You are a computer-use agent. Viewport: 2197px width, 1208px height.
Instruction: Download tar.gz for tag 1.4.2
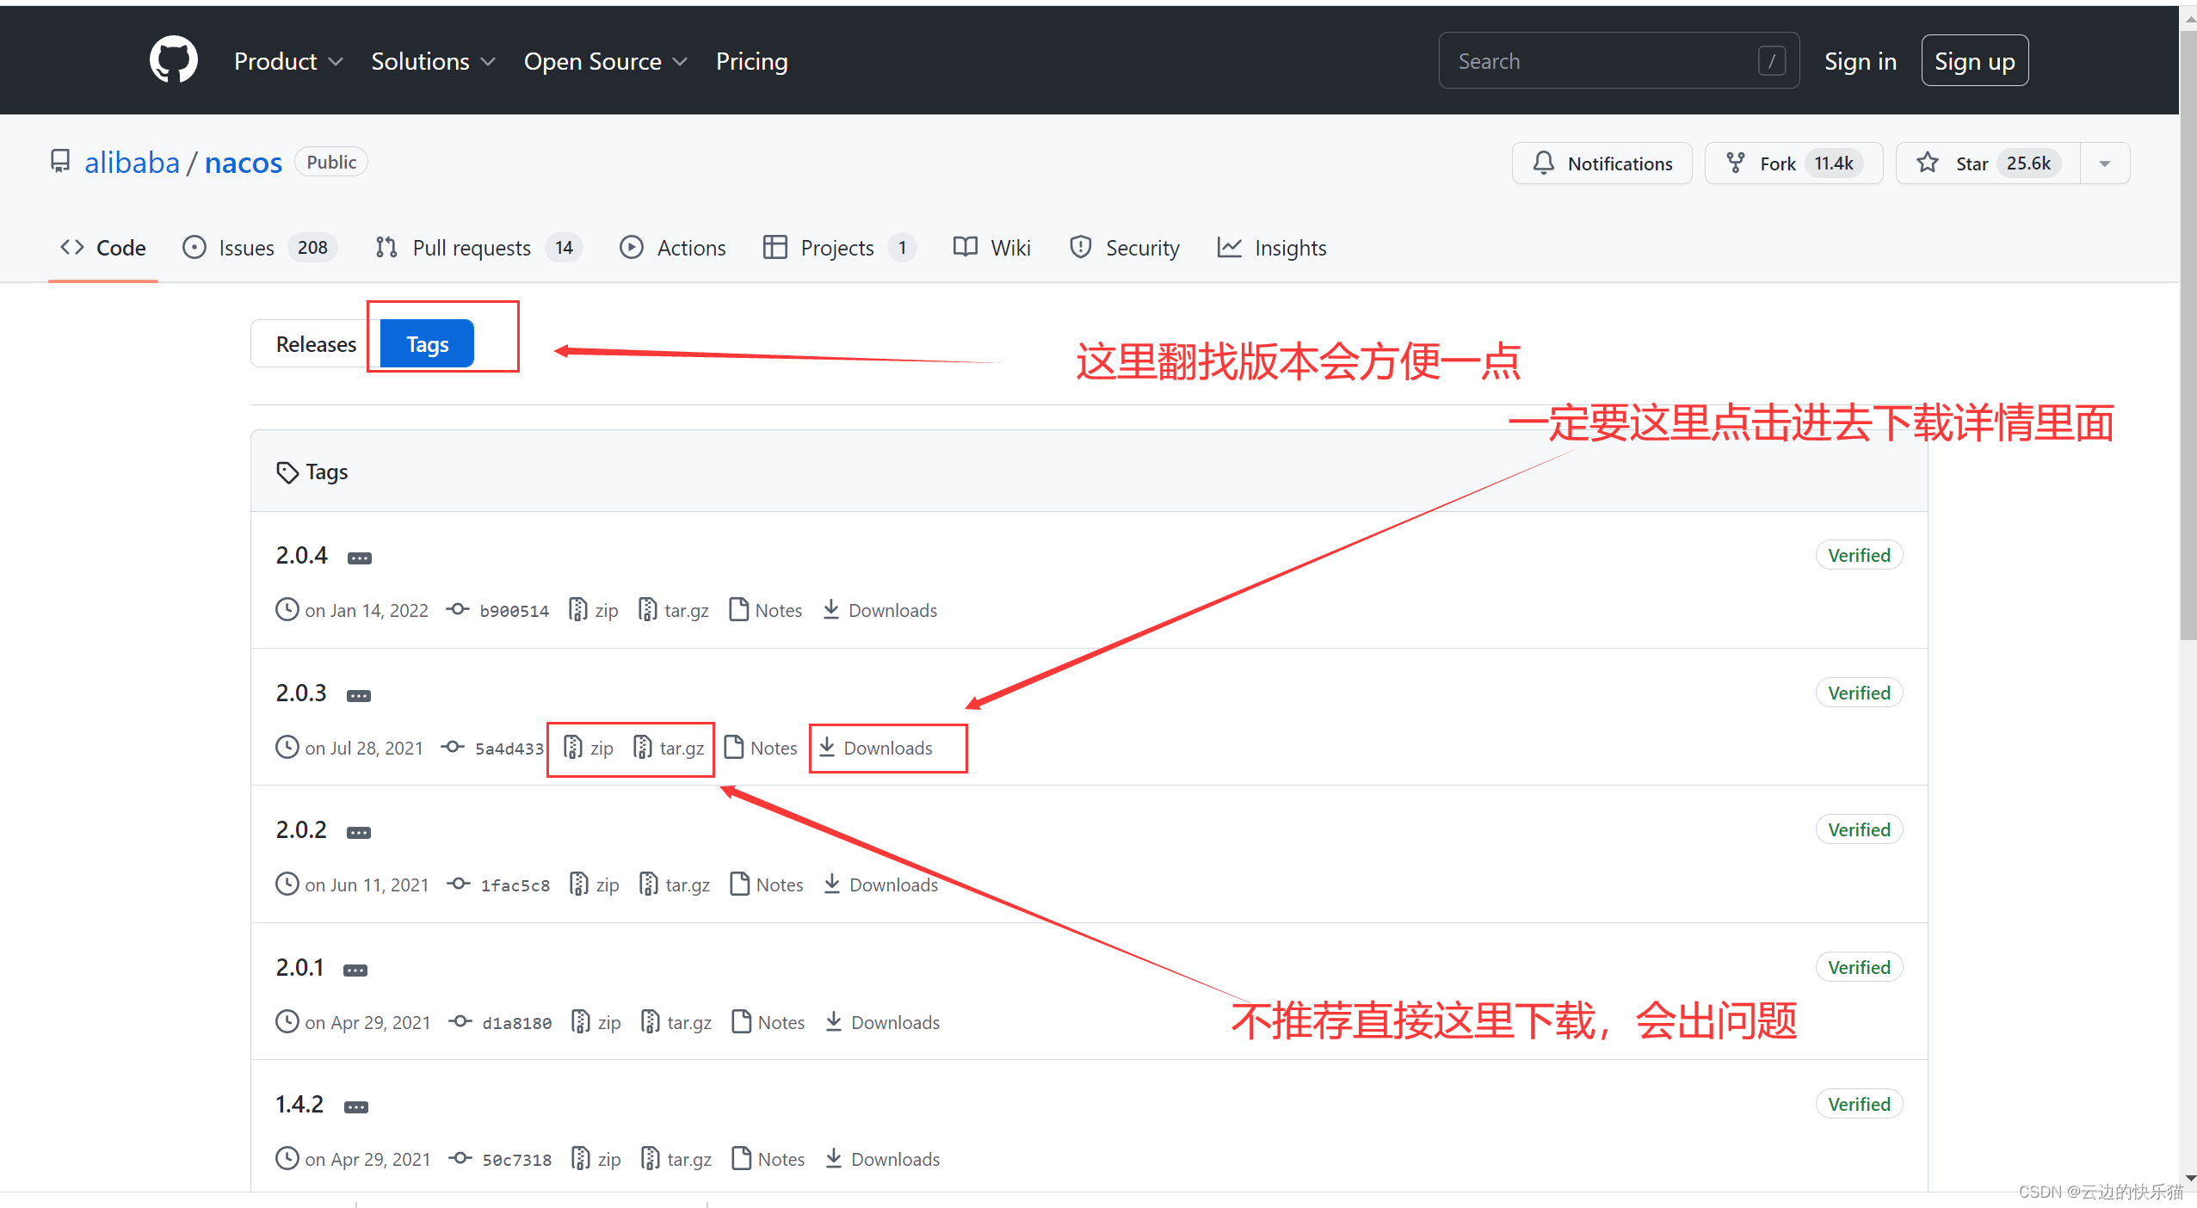676,1159
